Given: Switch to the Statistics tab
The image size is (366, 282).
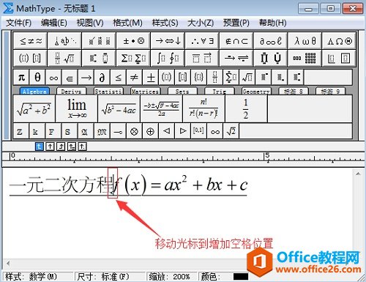Looking at the screenshot, I should pyautogui.click(x=108, y=92).
